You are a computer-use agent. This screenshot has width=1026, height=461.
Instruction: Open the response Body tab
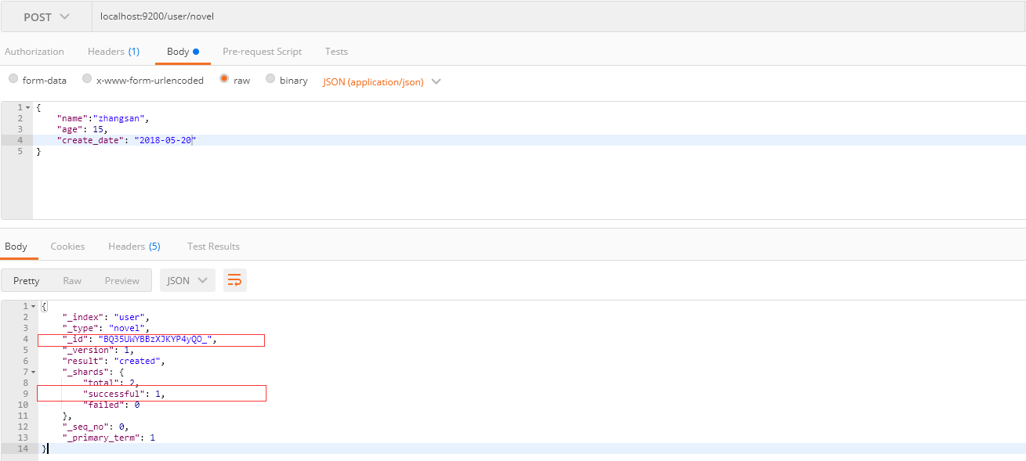[x=16, y=247]
